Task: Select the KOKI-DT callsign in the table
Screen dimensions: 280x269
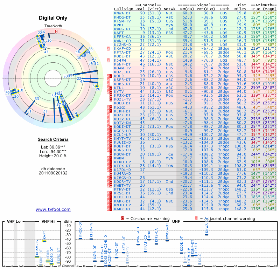Action: click(x=122, y=126)
